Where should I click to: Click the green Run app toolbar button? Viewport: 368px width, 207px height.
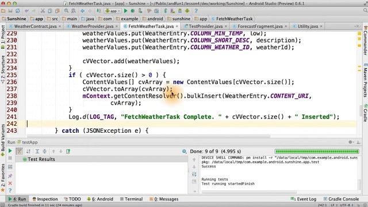point(126,11)
